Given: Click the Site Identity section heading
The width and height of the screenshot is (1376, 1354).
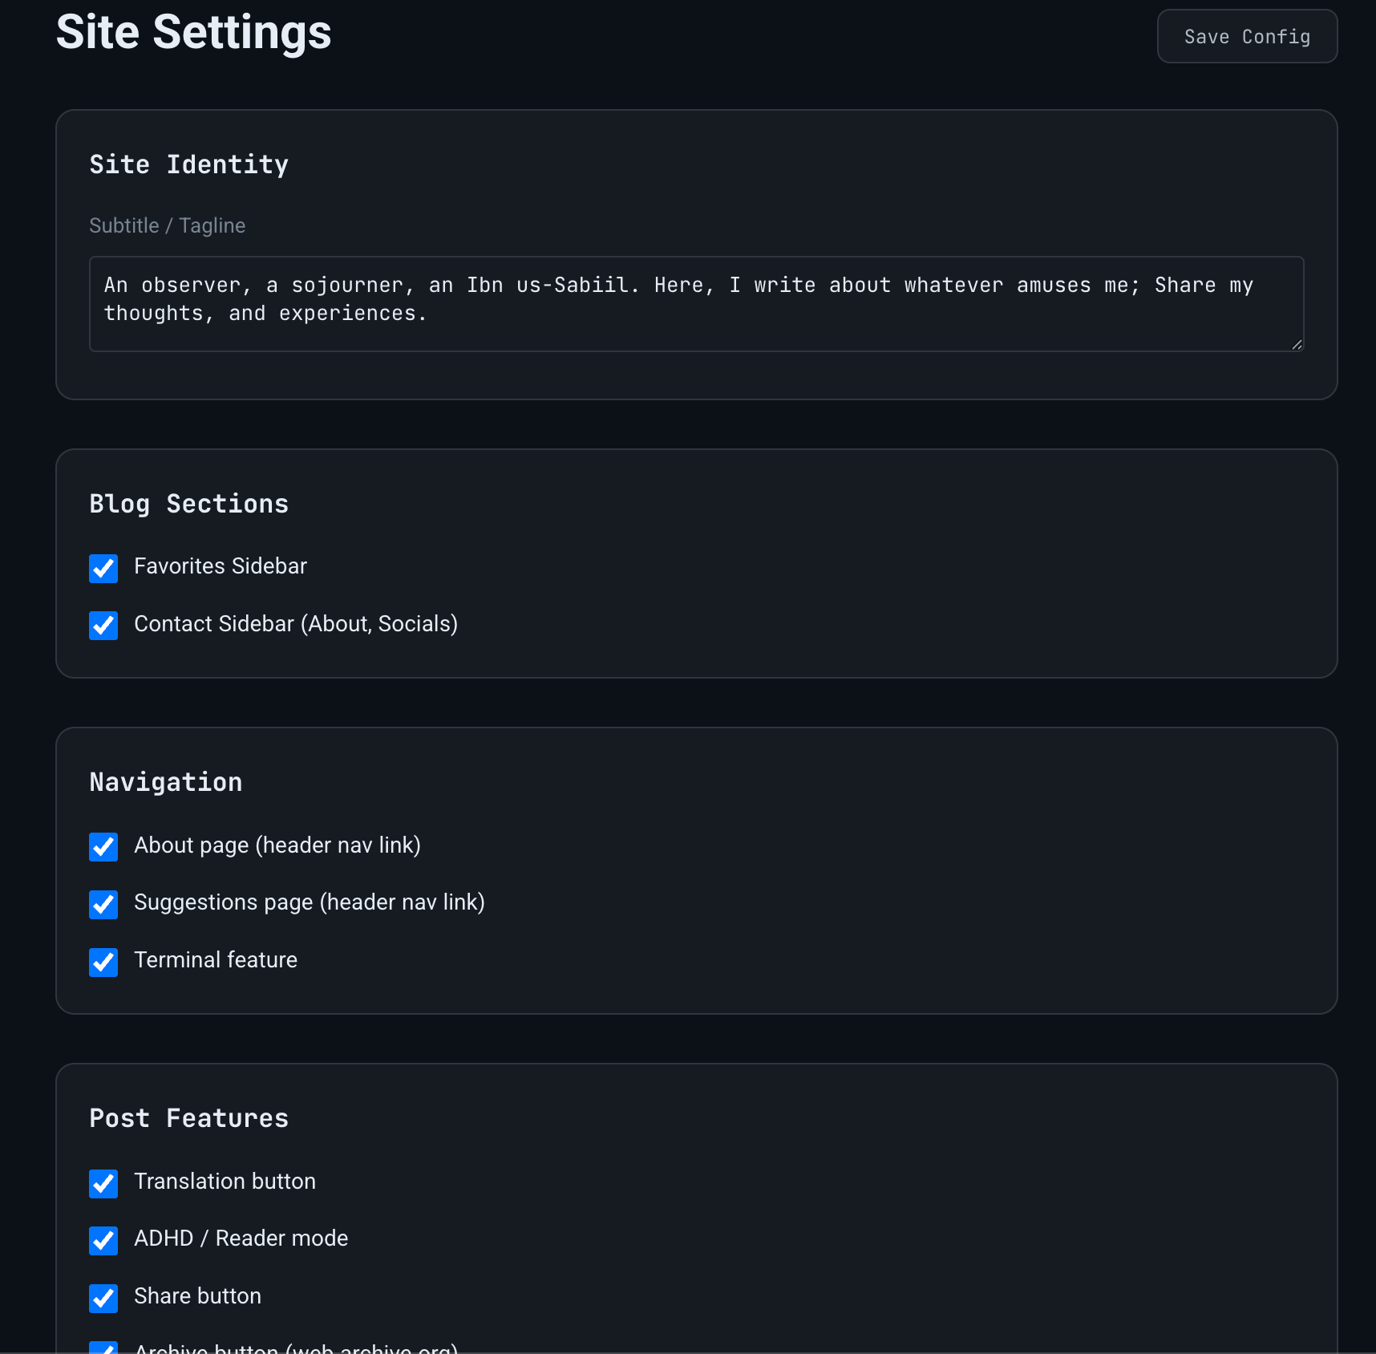Looking at the screenshot, I should point(189,164).
